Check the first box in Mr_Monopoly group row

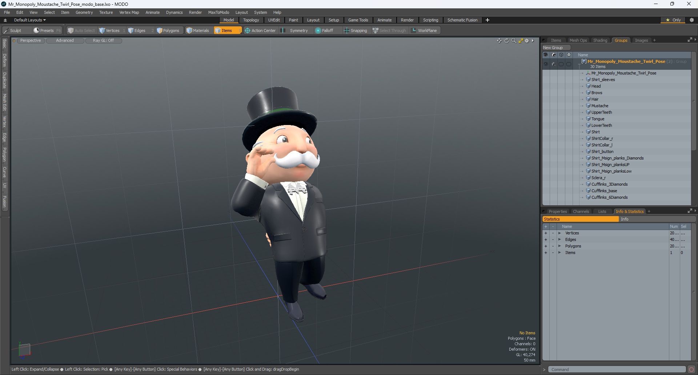point(561,64)
